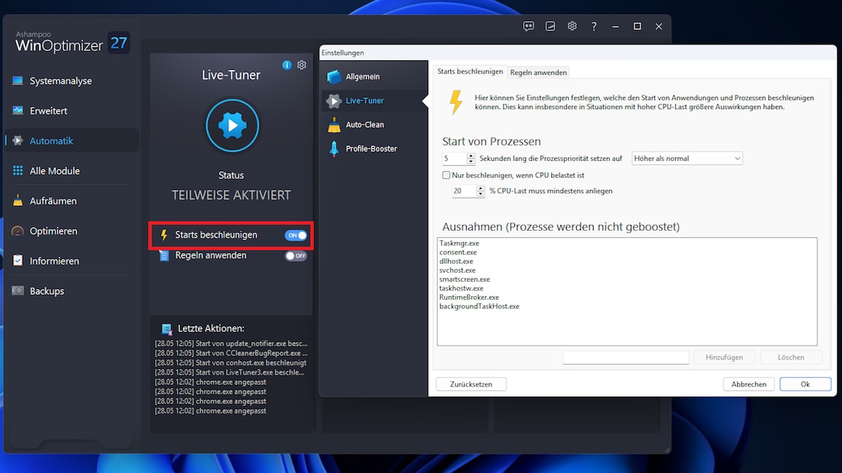The width and height of the screenshot is (842, 473).
Task: Select backgroundTaskHost.exe in exceptions list
Action: coord(479,306)
